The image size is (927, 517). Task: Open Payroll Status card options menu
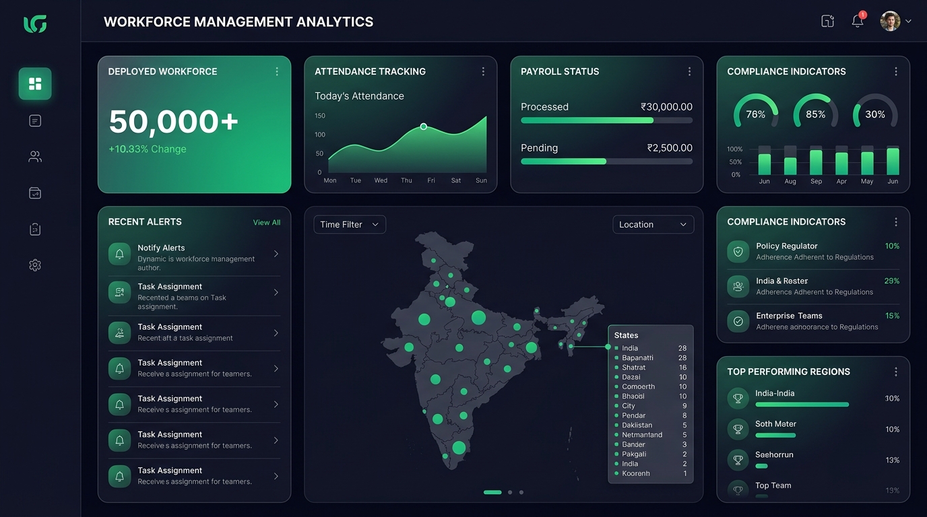coord(689,71)
